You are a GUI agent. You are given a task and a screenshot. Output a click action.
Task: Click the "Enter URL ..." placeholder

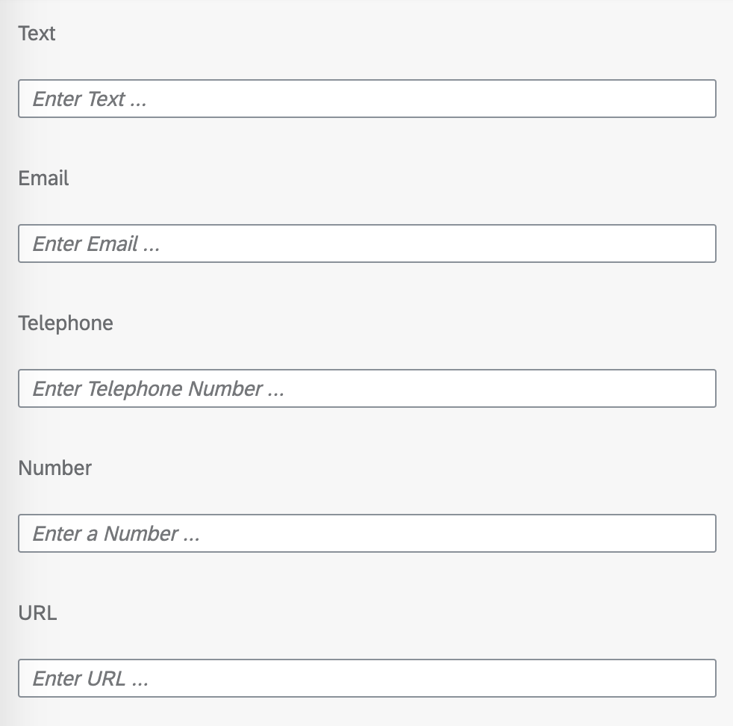(90, 679)
